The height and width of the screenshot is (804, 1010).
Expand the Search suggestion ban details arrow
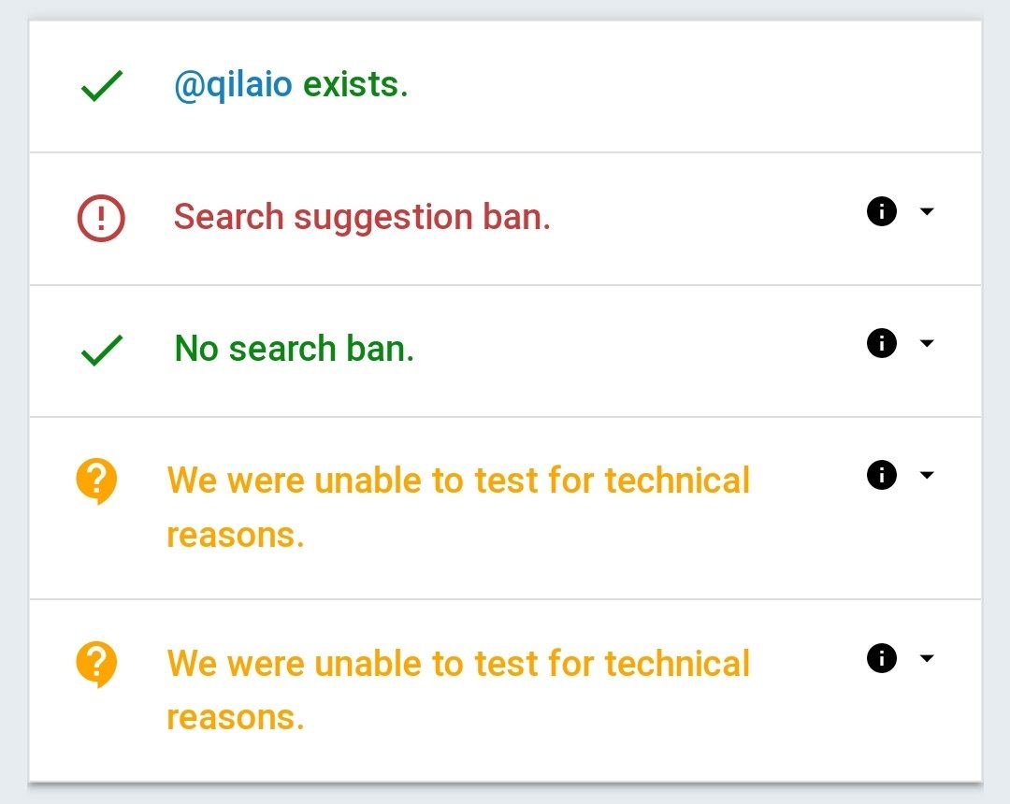pos(927,212)
